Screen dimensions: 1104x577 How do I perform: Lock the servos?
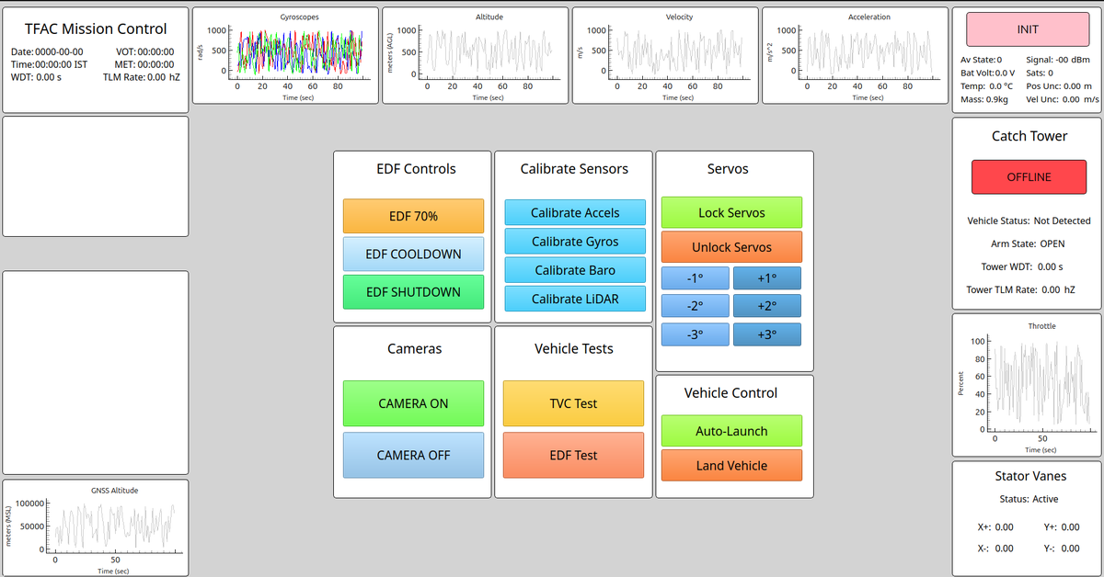point(731,212)
